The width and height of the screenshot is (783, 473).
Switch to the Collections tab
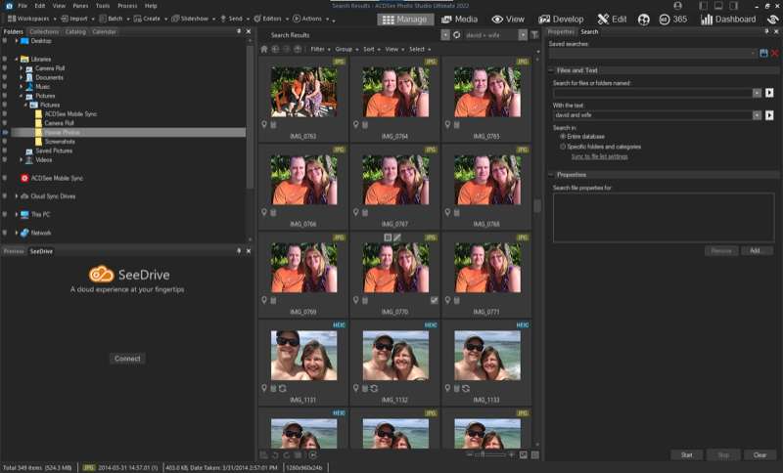44,31
